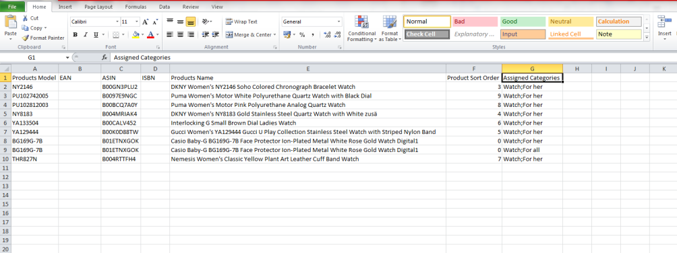Viewport: 677px width, 253px height.
Task: Expand the cell styles gallery More arrow
Action: point(647,38)
